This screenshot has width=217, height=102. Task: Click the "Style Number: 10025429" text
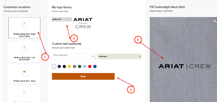click(161, 11)
